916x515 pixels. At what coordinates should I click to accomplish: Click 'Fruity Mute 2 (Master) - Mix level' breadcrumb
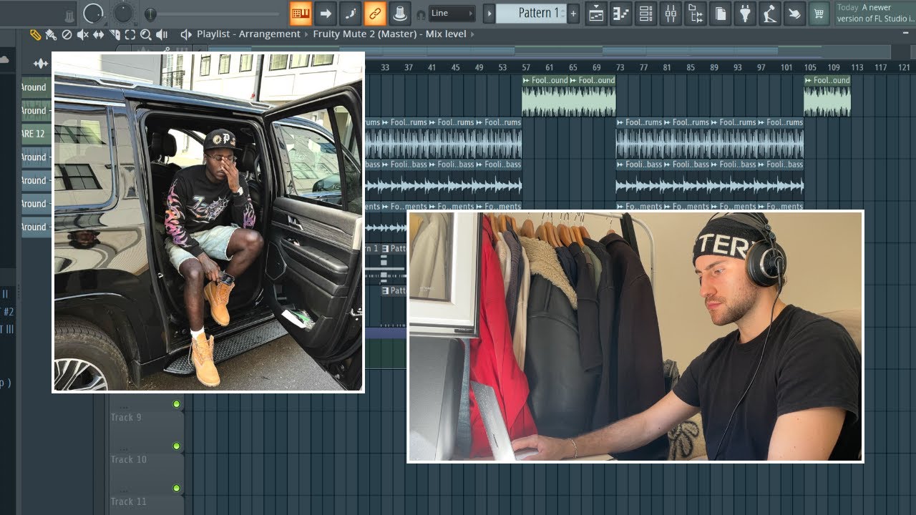389,34
